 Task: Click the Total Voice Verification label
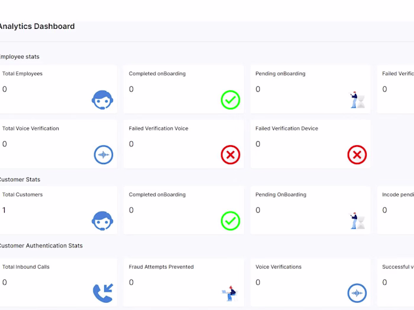[x=31, y=128]
